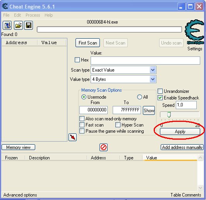The width and height of the screenshot is (206, 200).
Task: Click the Type column header
Action: [131, 157]
